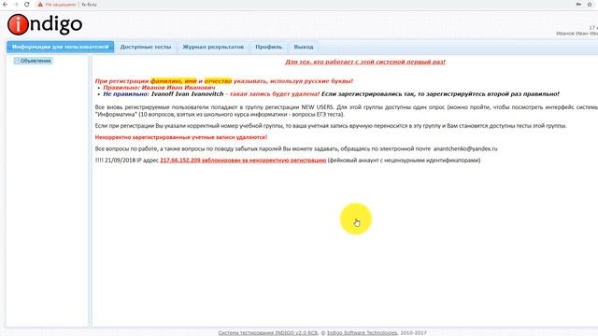This screenshot has width=598, height=336.
Task: Click the heading about first-time users
Action: (365, 62)
